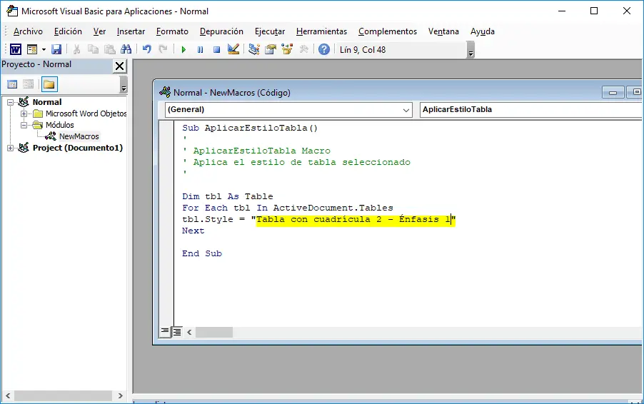
Task: Select Project (Documento1) in the tree
Action: tap(78, 148)
